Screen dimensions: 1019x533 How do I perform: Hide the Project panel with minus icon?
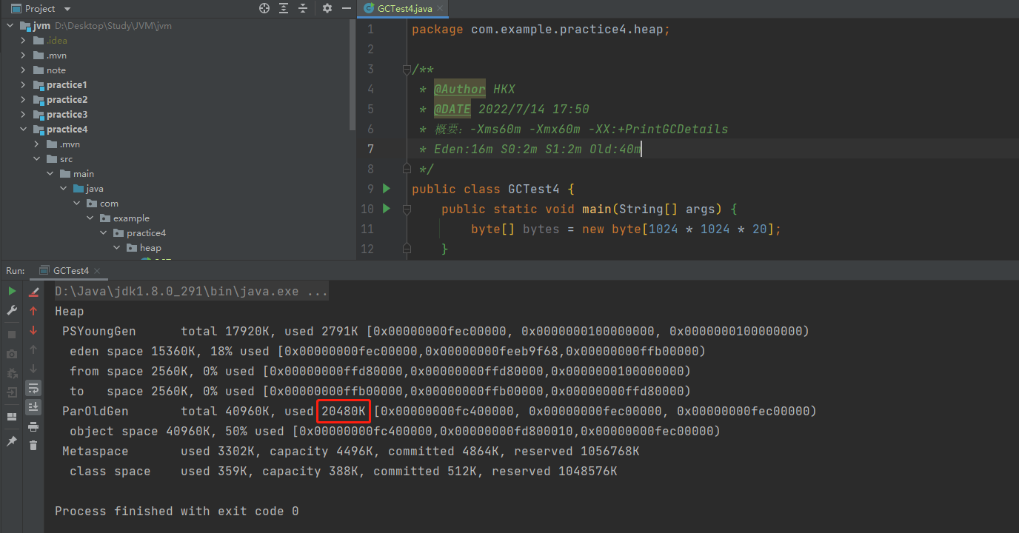point(346,8)
